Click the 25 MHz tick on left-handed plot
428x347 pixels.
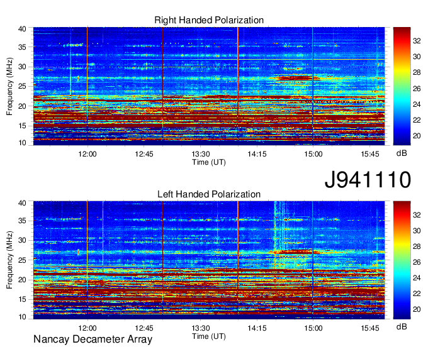click(x=22, y=260)
